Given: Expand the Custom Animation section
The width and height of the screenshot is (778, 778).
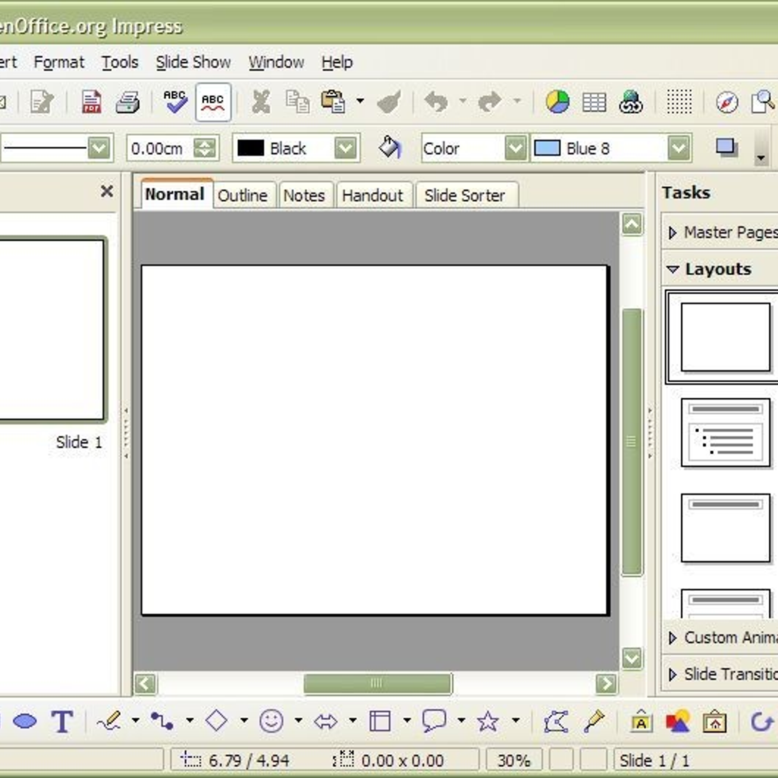Looking at the screenshot, I should (720, 637).
